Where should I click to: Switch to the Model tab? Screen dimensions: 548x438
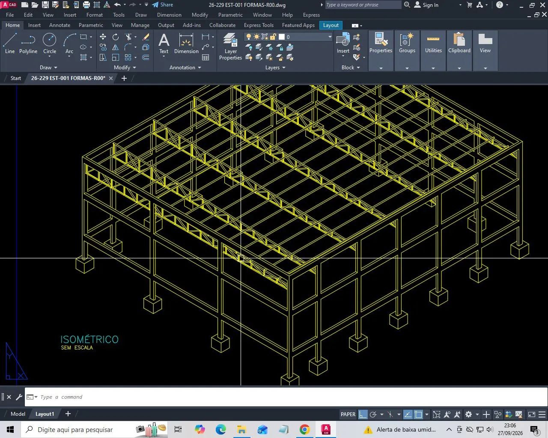pos(18,414)
